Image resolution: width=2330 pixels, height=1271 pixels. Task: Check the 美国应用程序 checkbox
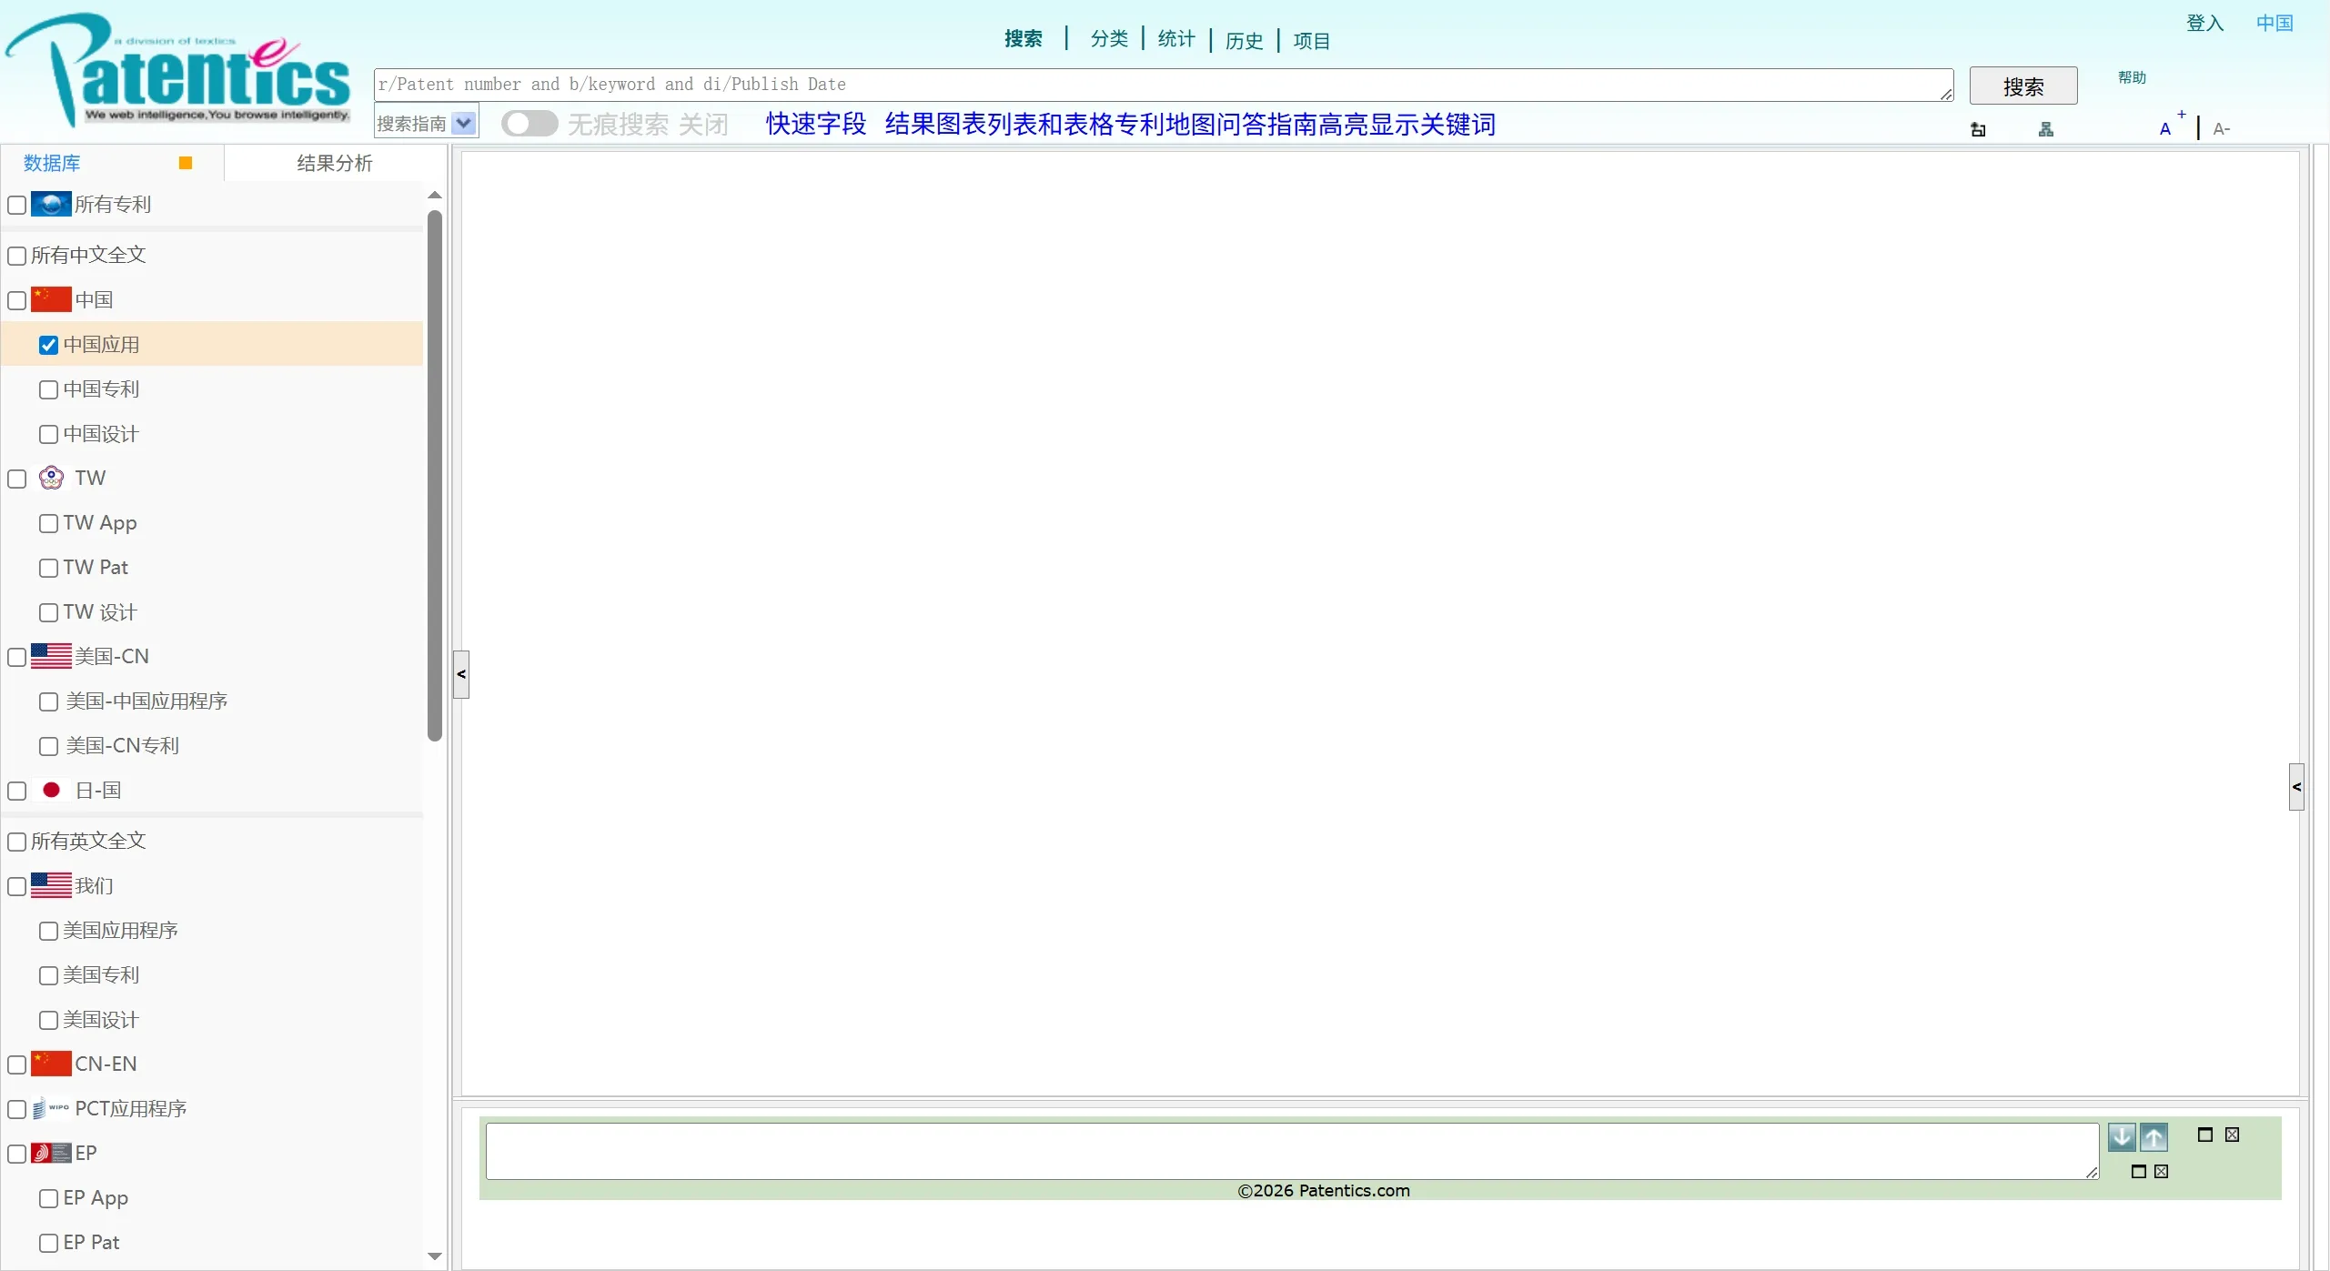[49, 931]
